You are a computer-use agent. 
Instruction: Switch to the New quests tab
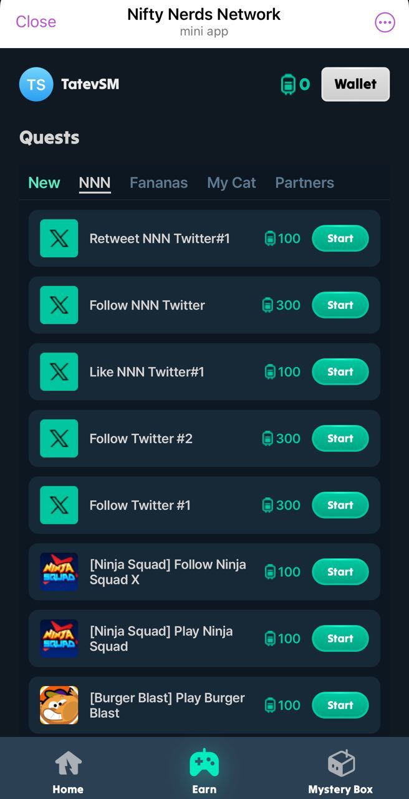coord(44,182)
